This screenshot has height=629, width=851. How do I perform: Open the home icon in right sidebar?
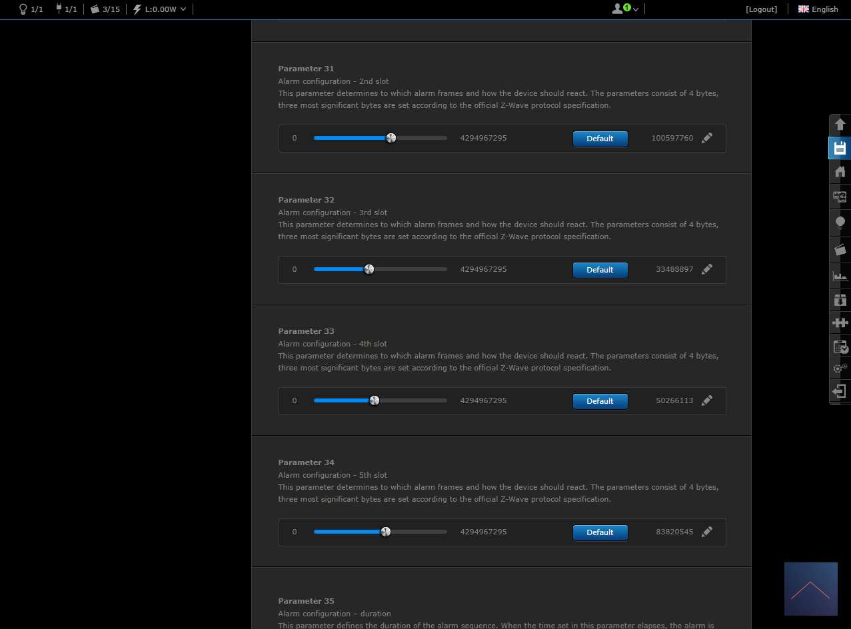[x=840, y=172]
